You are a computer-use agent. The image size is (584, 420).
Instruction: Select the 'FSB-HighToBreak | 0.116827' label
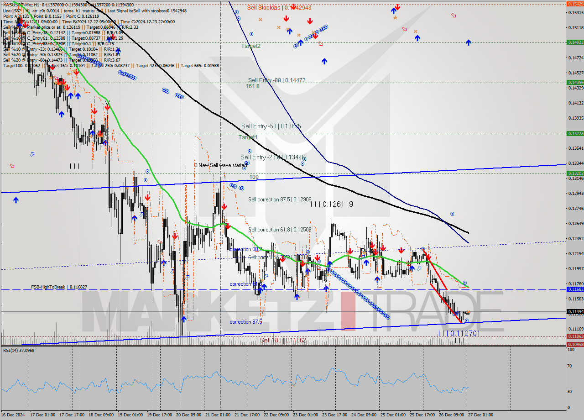click(x=59, y=287)
